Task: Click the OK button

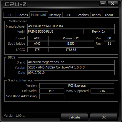Action: 103,117
